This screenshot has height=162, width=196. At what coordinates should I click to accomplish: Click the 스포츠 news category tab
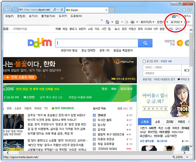[x=18, y=109]
